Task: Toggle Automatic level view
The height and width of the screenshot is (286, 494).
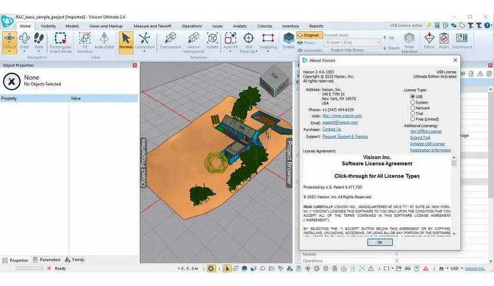Action: (x=310, y=50)
